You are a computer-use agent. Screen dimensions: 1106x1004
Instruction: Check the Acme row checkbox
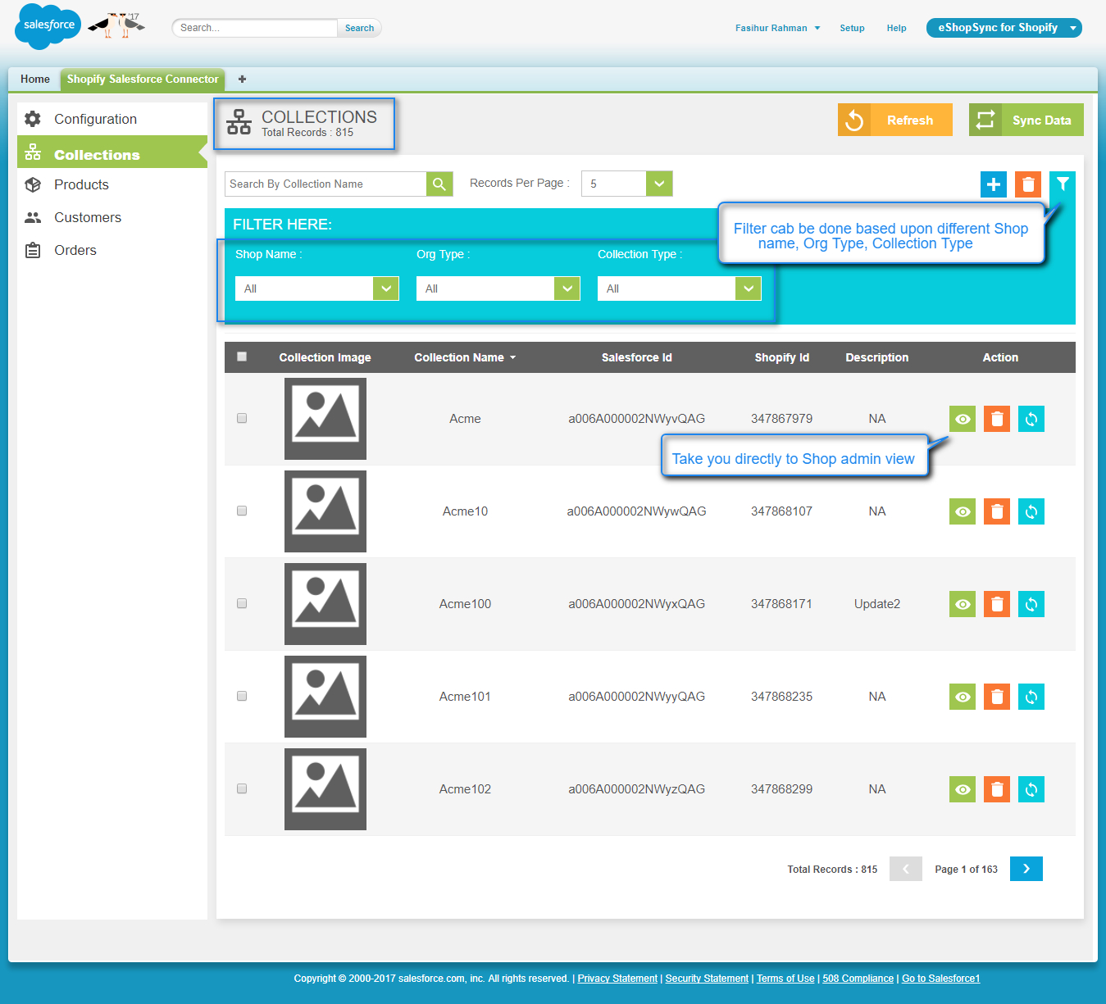click(x=242, y=418)
